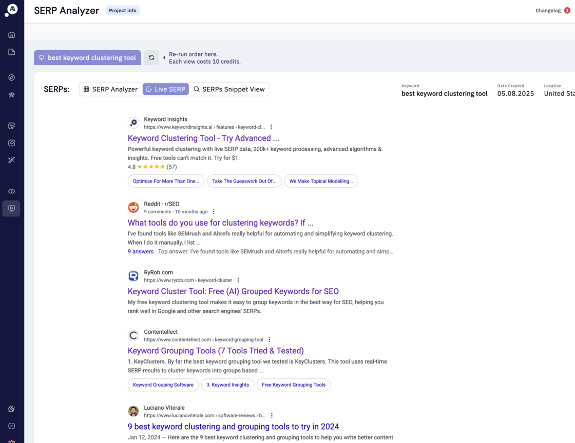Click the Reddit favicon
575x443 pixels.
click(133, 207)
